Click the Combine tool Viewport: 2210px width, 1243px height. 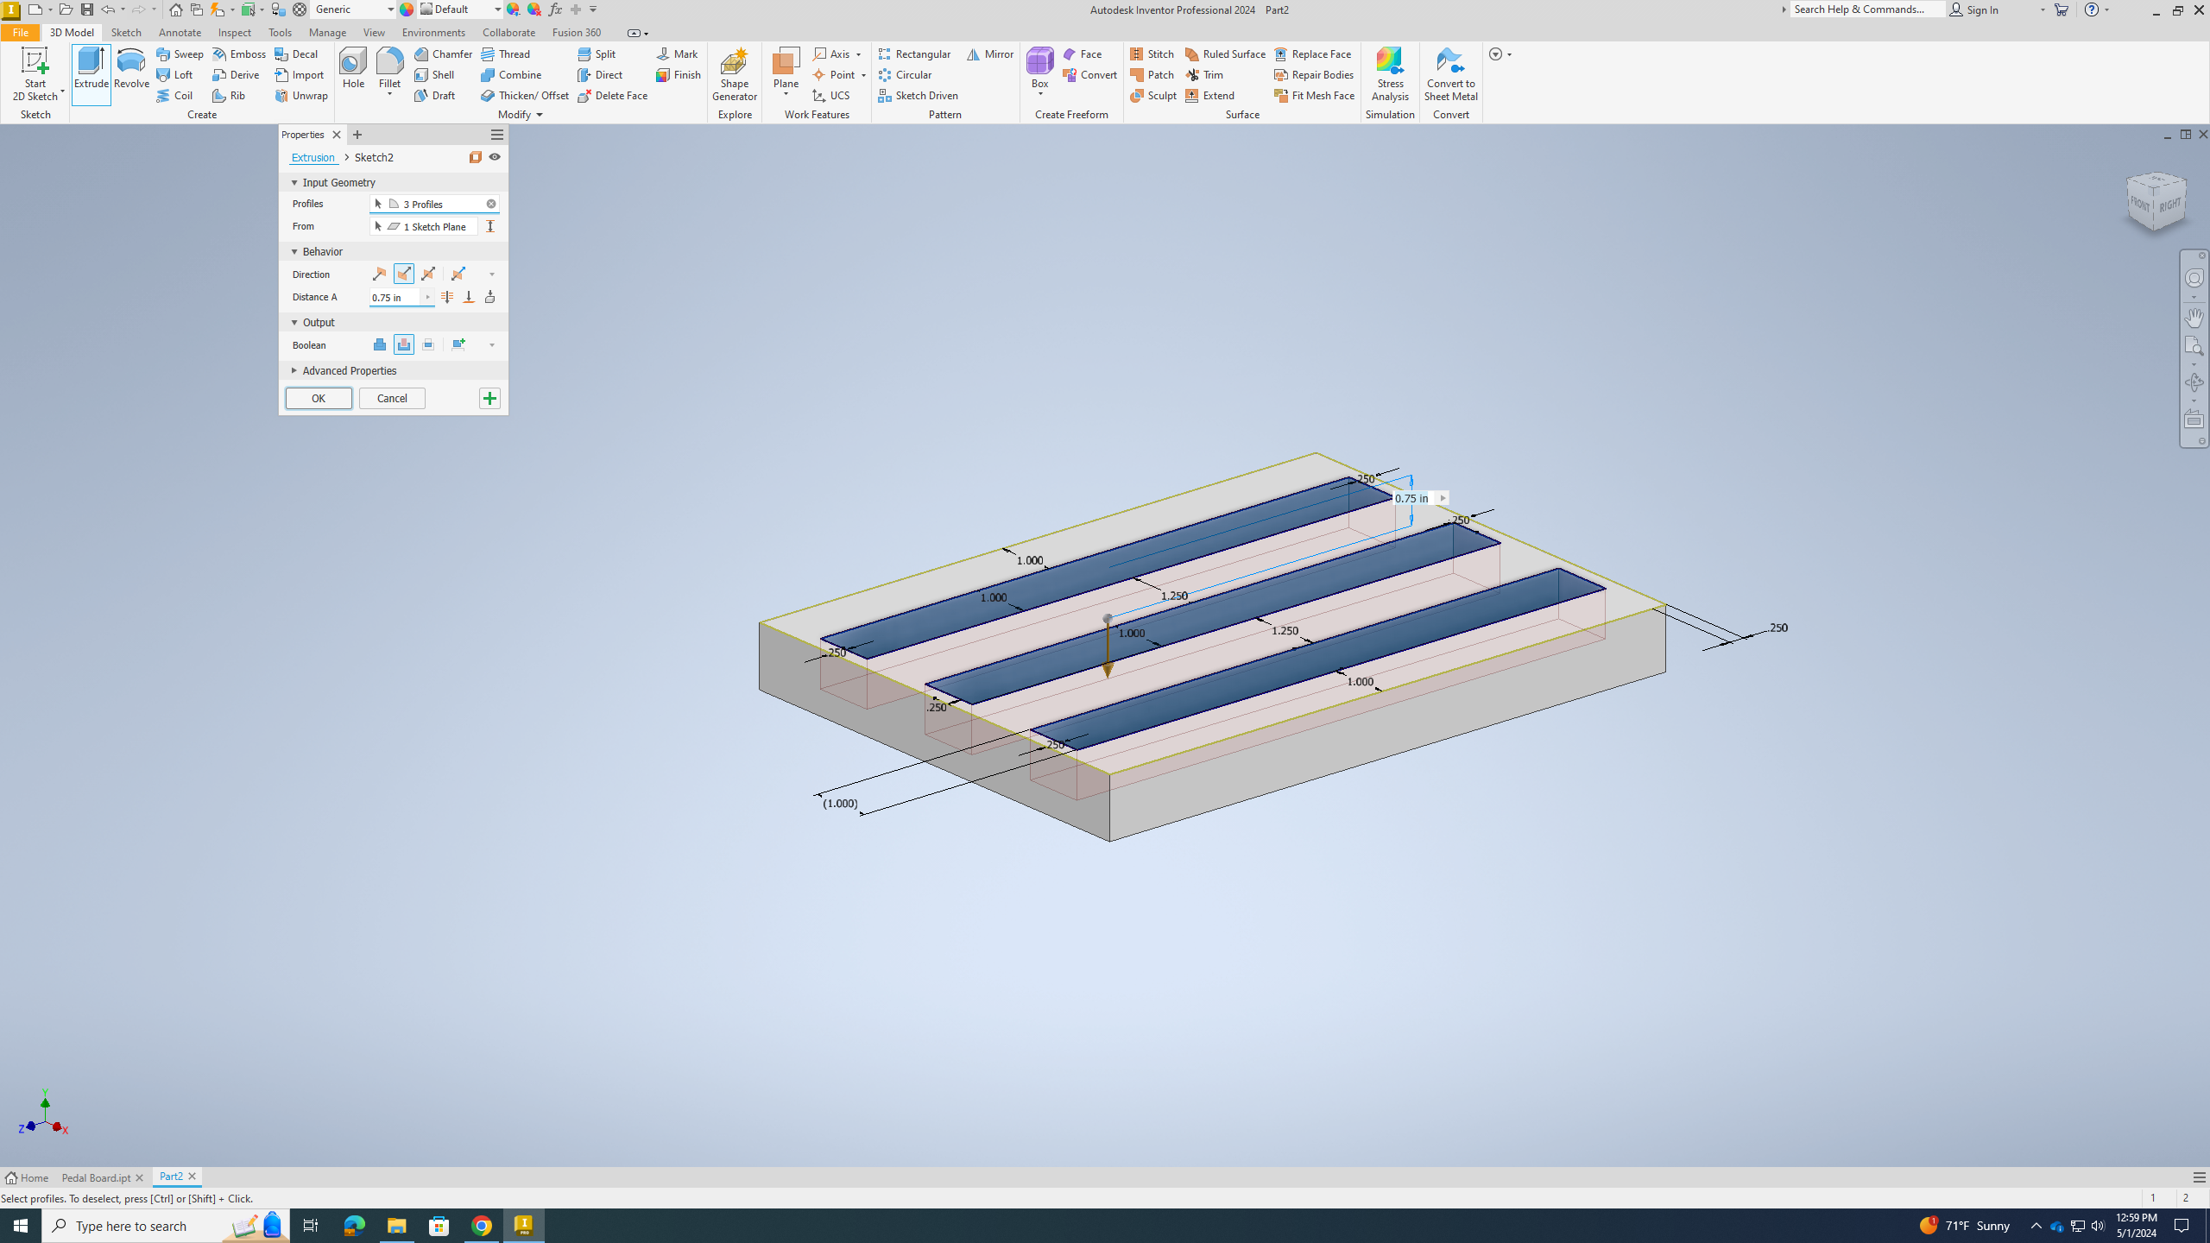point(511,74)
